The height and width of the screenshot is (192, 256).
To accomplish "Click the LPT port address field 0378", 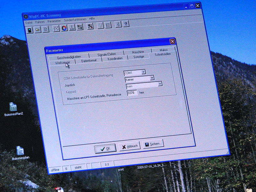I will [x=132, y=93].
